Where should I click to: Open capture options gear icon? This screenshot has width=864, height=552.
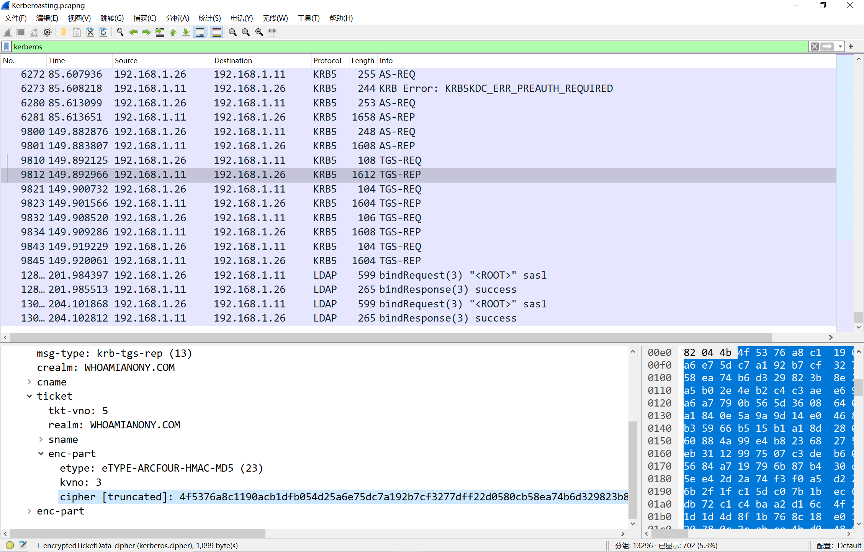pos(47,32)
